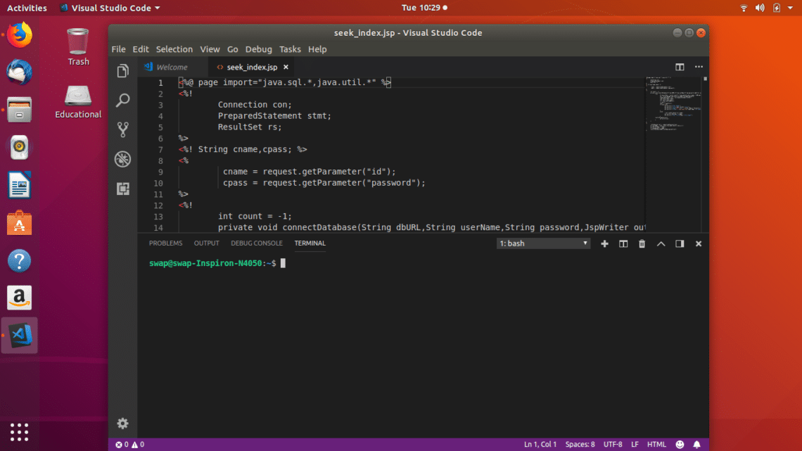Open the Debug view in activity bar

pyautogui.click(x=122, y=159)
